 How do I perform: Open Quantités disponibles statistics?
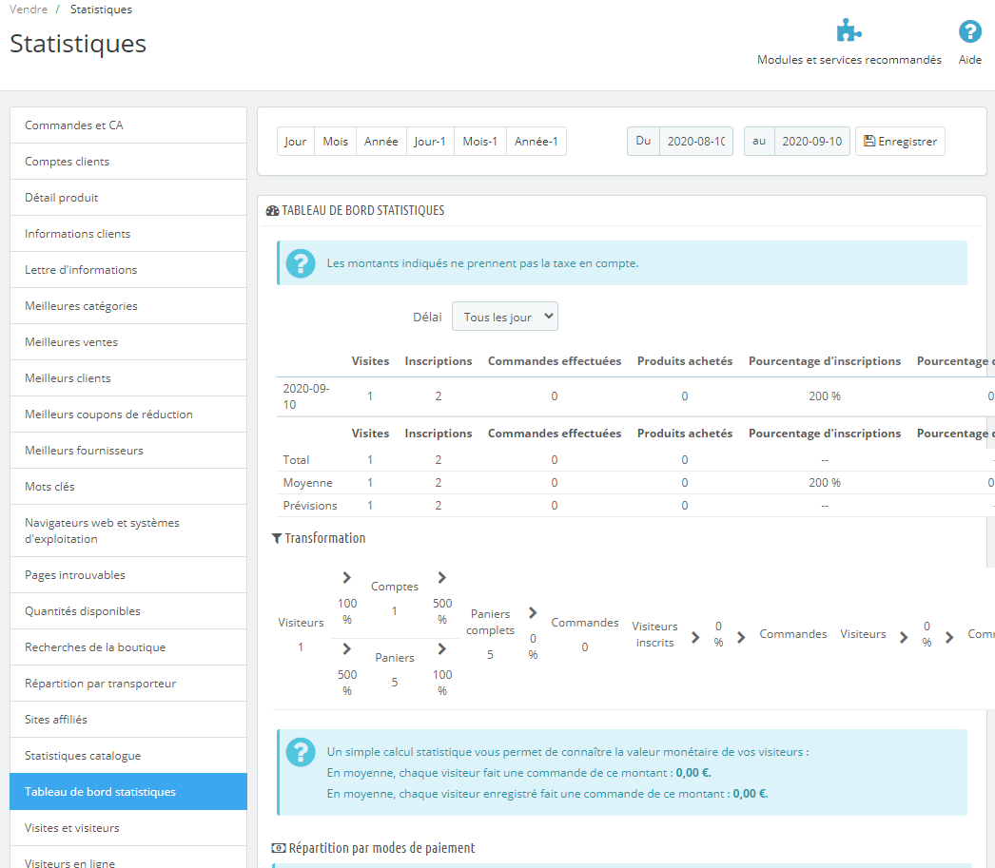tap(128, 611)
